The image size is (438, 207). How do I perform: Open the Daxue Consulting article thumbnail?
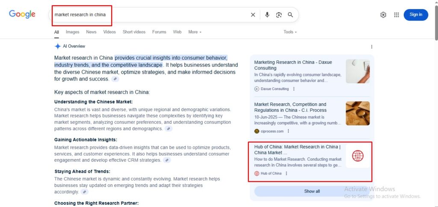click(x=358, y=71)
